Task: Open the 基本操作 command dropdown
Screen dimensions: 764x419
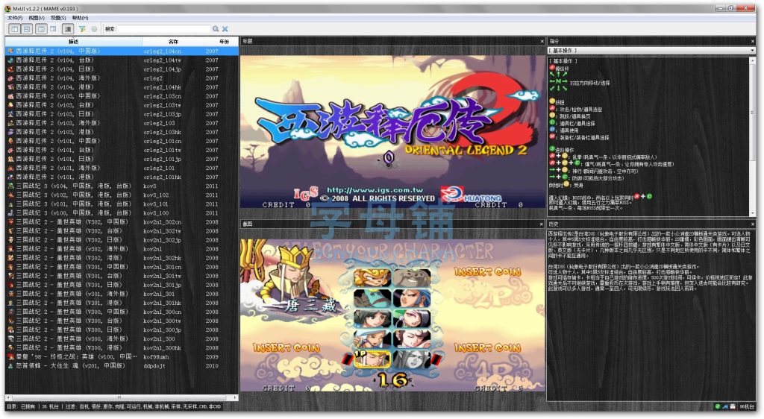Action: point(652,51)
